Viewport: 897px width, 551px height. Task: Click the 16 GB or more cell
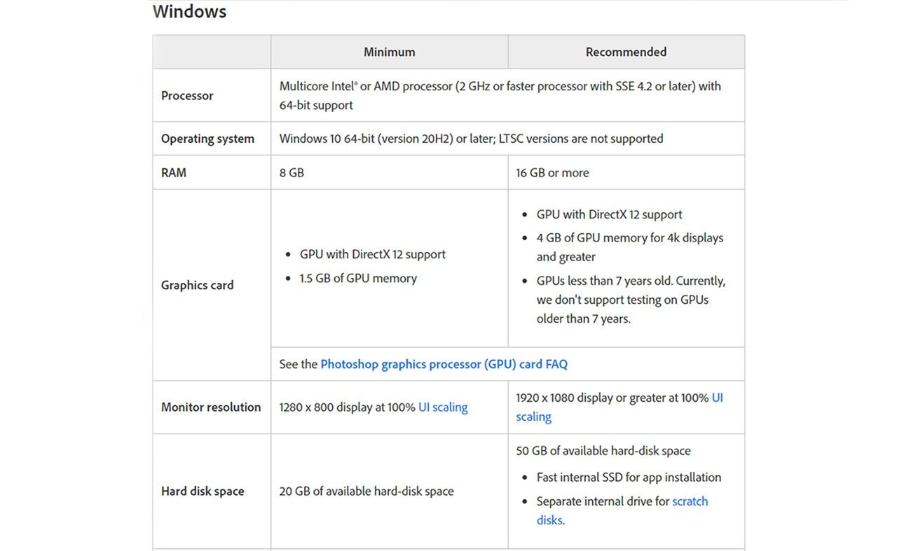coord(552,172)
